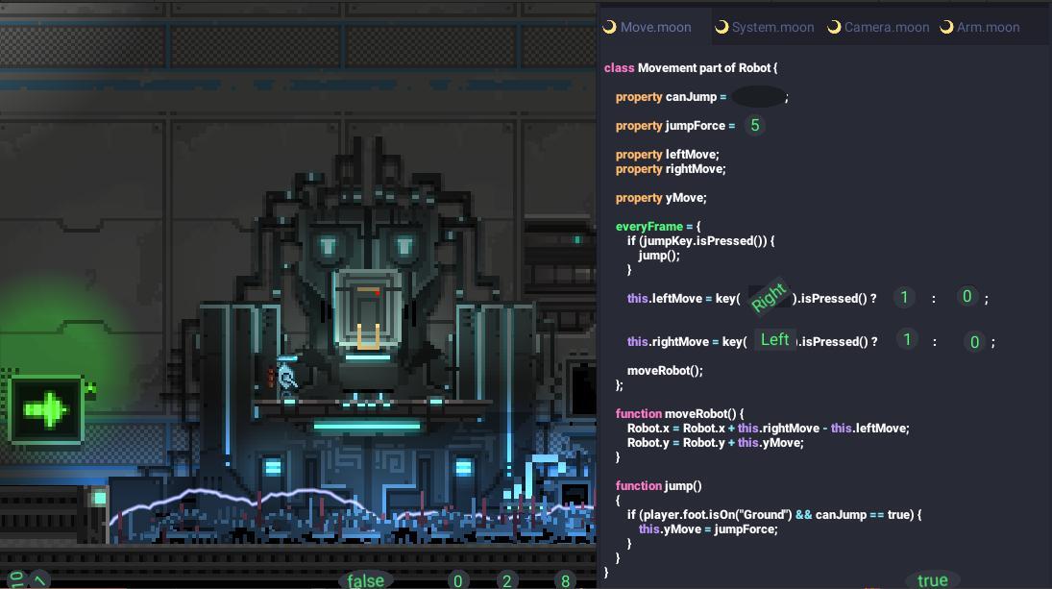Pick the jumpForce value token 5

pos(755,125)
